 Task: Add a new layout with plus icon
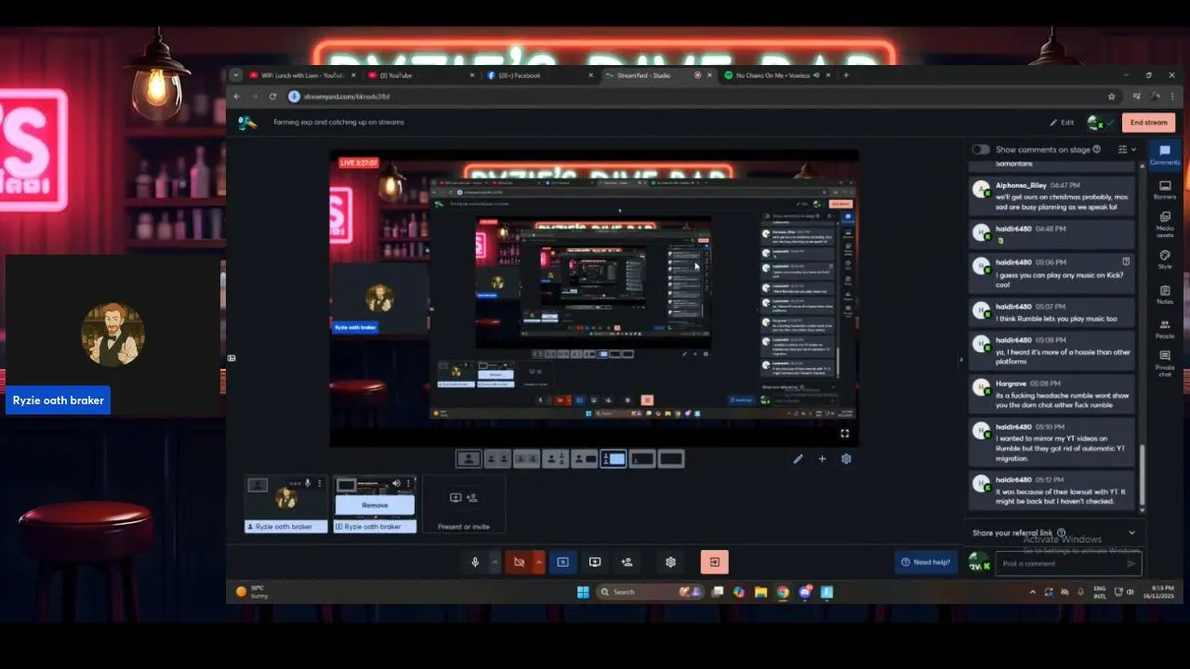point(822,459)
